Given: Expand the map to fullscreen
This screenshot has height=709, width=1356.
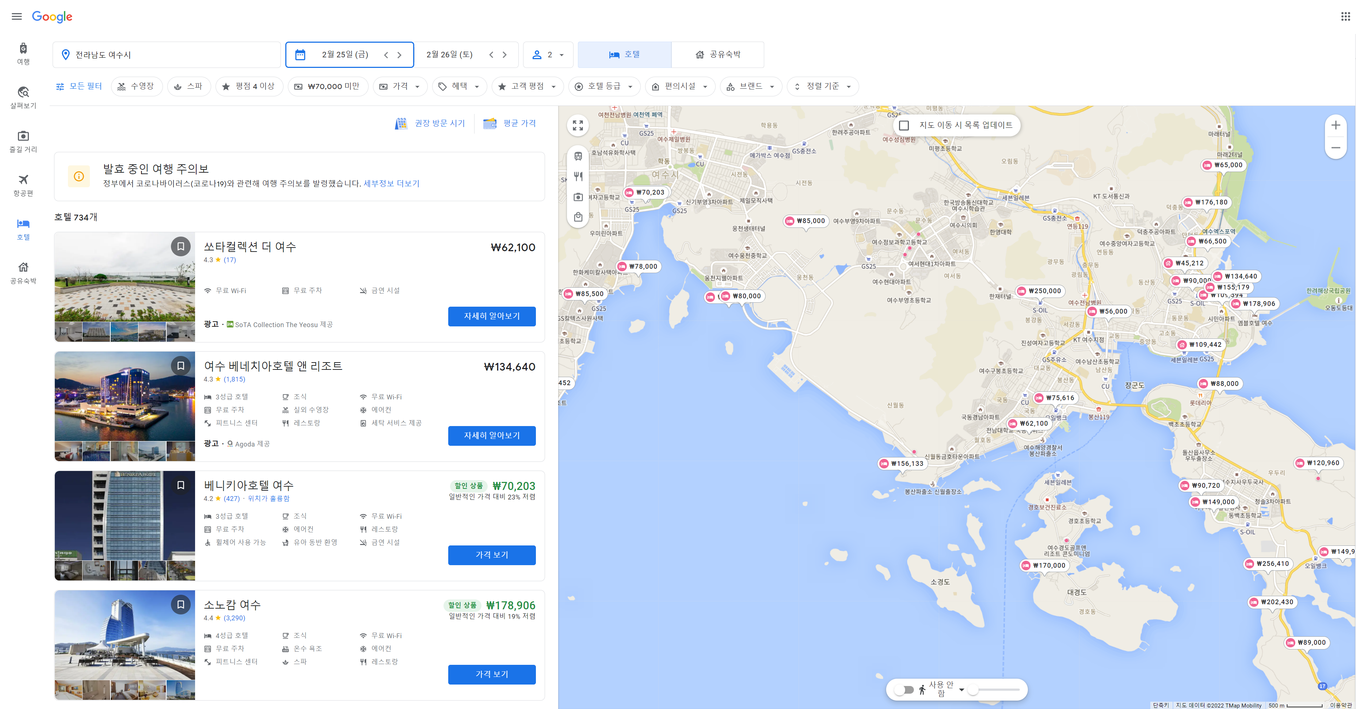Looking at the screenshot, I should point(578,125).
